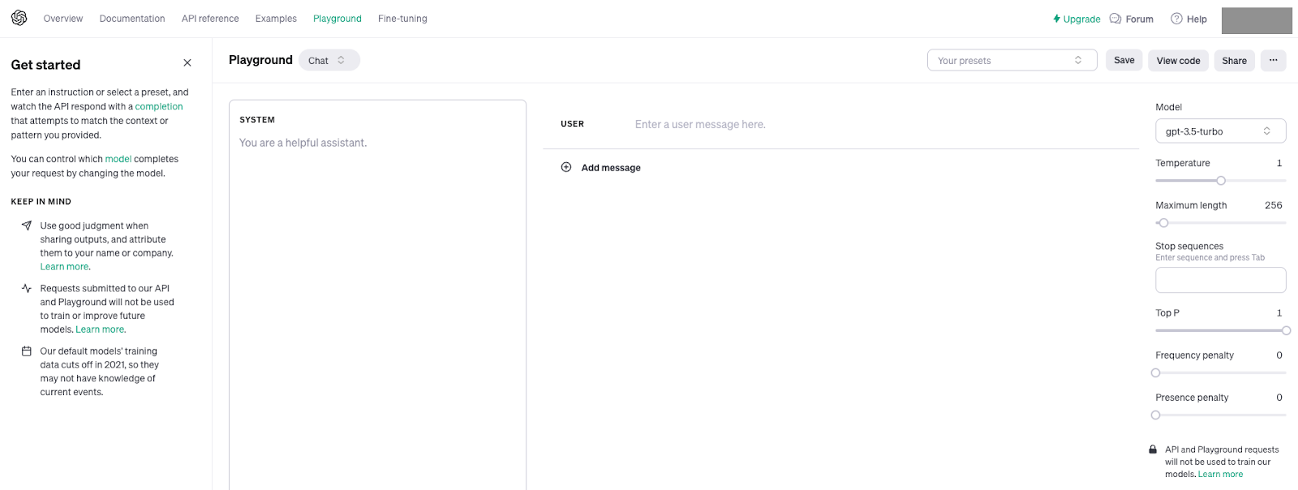
Task: Click the Help link text
Action: pyautogui.click(x=1197, y=19)
